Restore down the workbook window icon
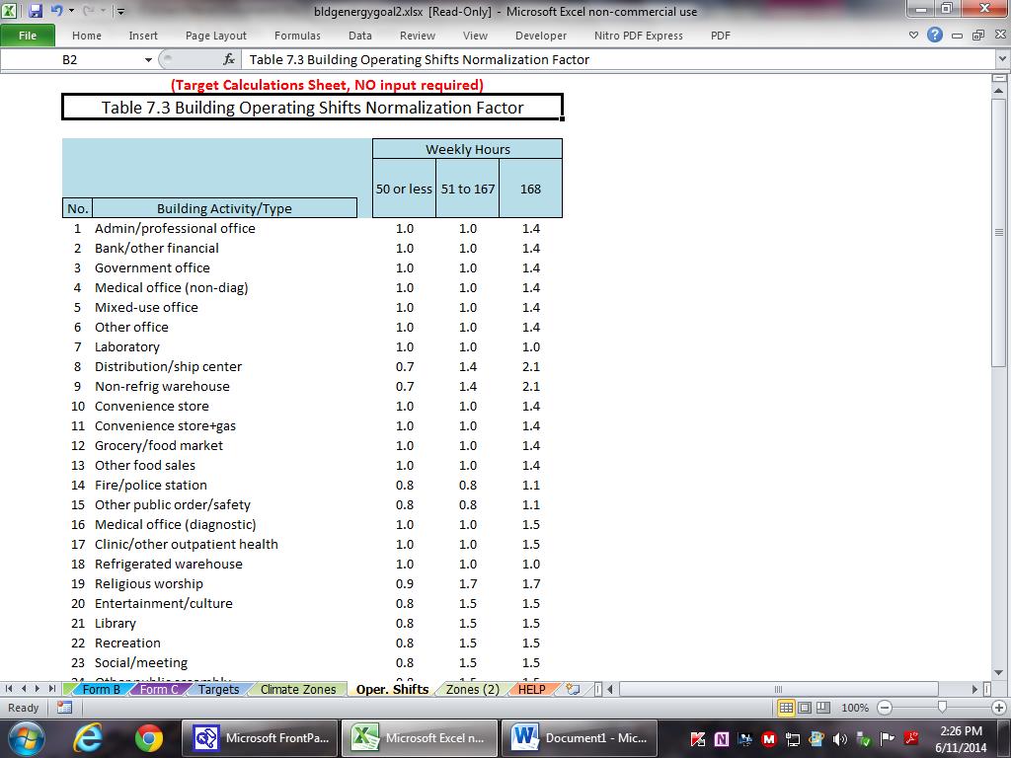1011x758 pixels. pyautogui.click(x=978, y=36)
